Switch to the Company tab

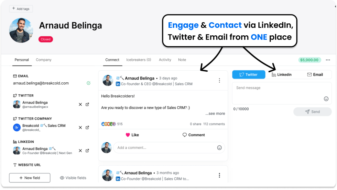pos(44,60)
